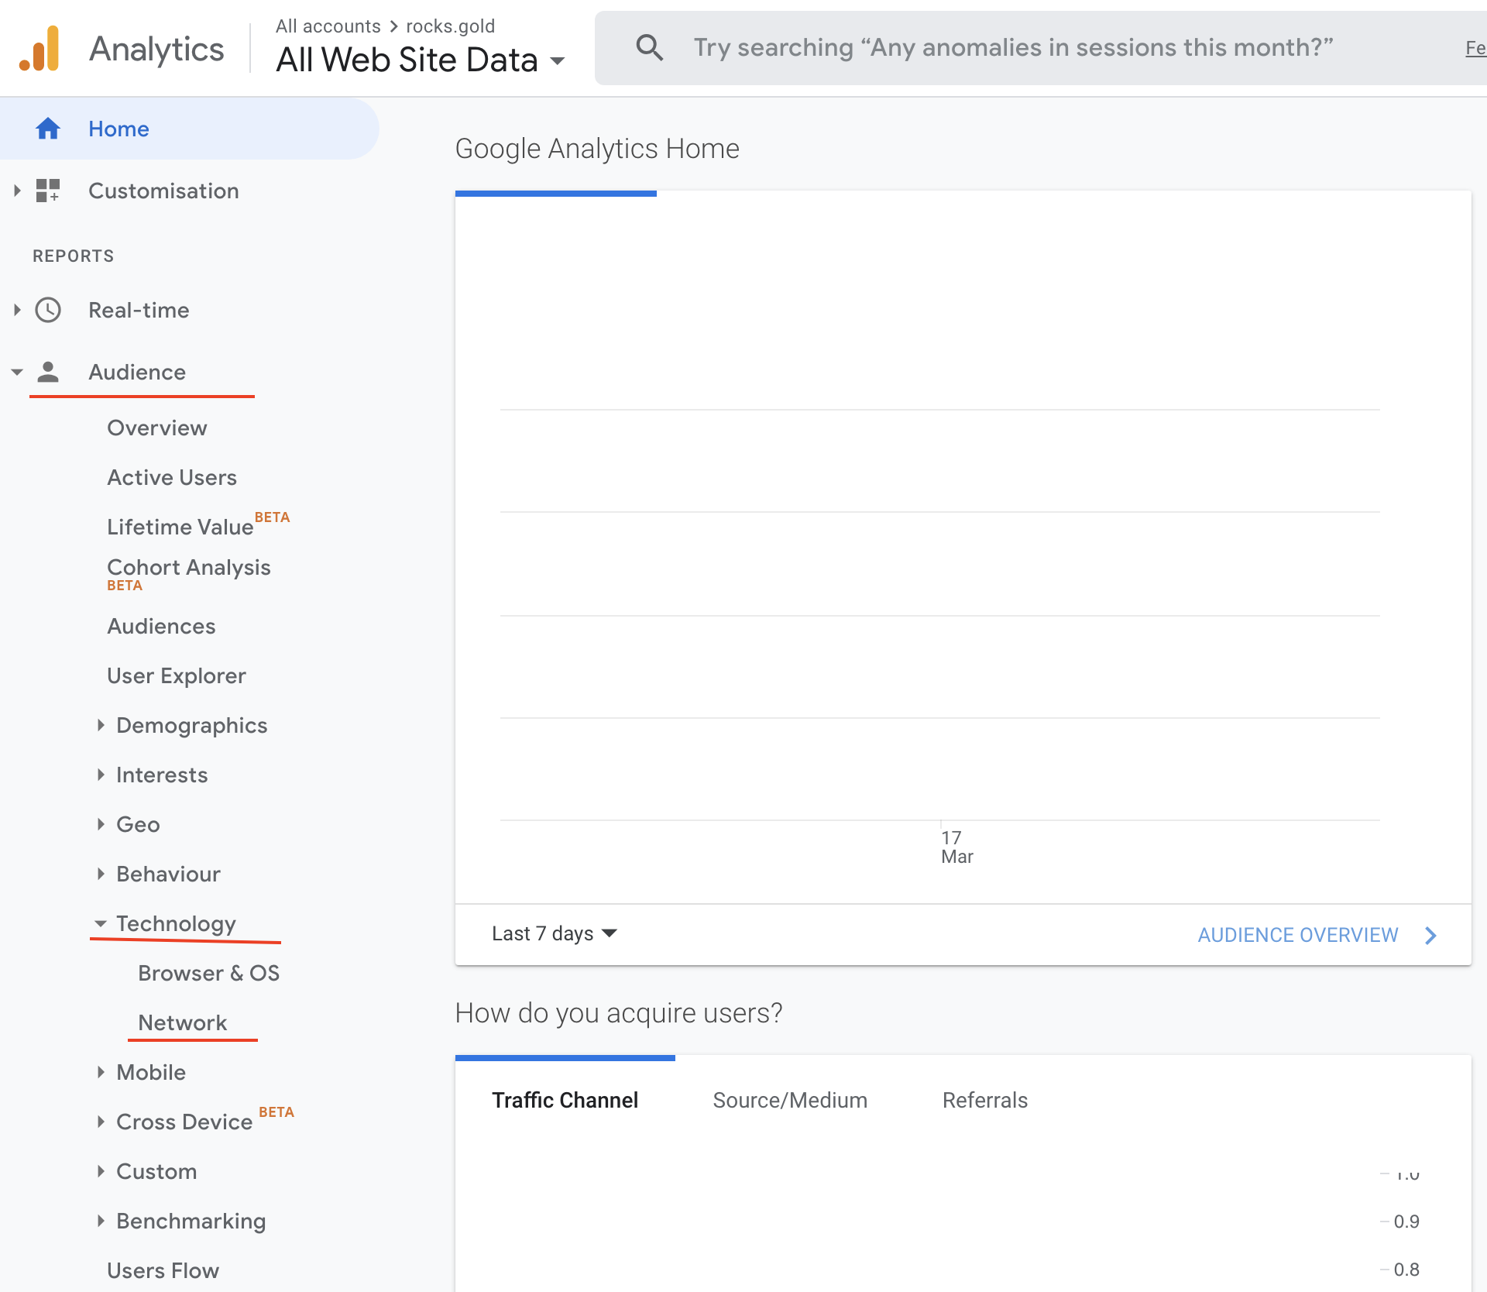Click the Customisation dashboard grid icon
Screen dimensions: 1487x1292
click(x=48, y=191)
